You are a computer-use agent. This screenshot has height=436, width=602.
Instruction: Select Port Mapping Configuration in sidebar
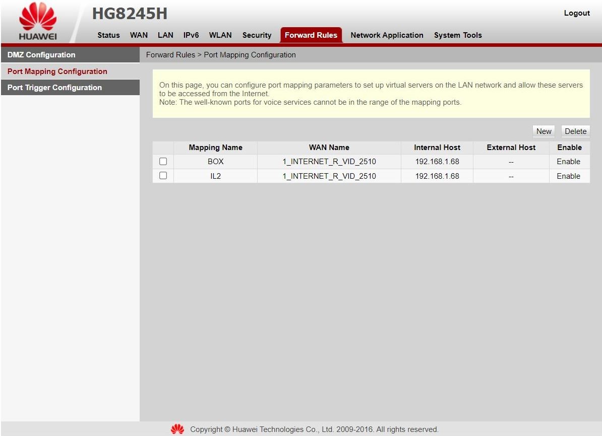click(57, 71)
